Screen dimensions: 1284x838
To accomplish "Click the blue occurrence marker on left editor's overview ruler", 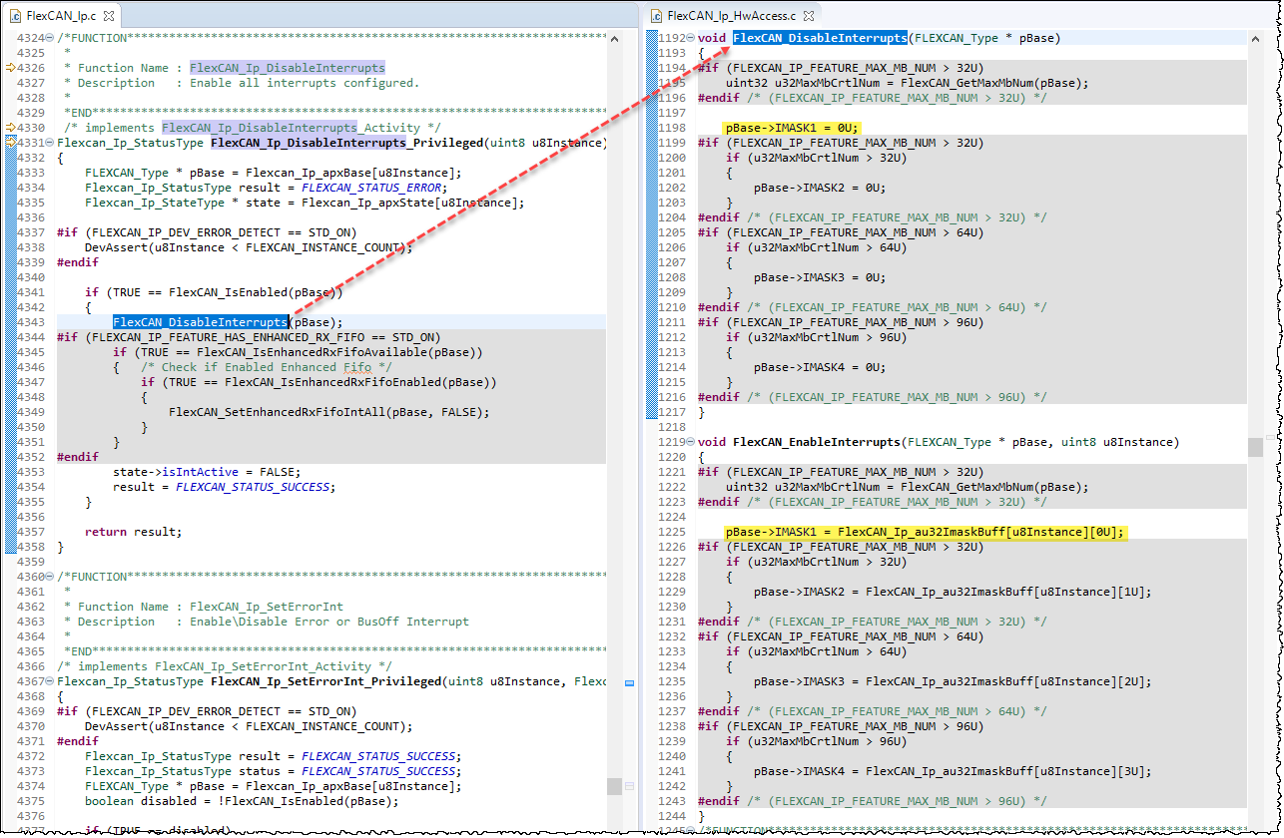I will coord(631,682).
